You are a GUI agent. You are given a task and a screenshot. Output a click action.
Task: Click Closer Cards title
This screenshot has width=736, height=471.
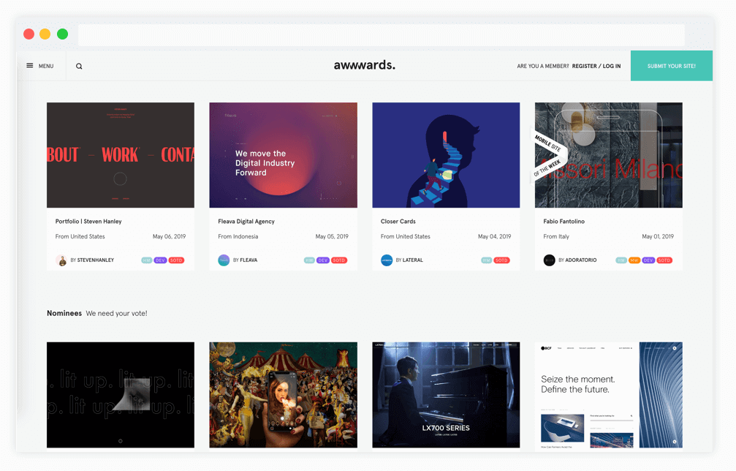398,221
